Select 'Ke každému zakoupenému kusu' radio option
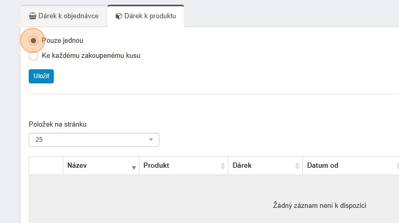Screen dimensions: 399x223 point(33,56)
